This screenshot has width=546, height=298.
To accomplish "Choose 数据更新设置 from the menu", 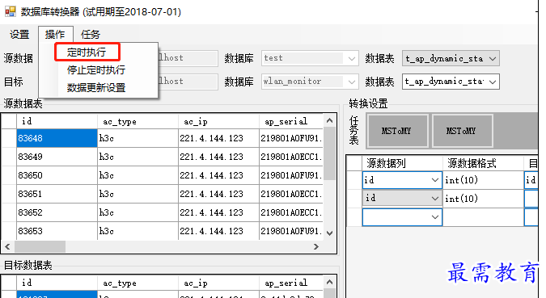I will point(96,88).
